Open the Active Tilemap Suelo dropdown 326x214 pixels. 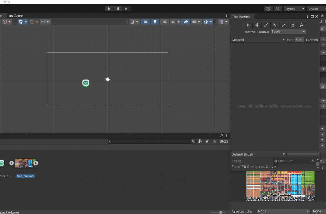288,32
